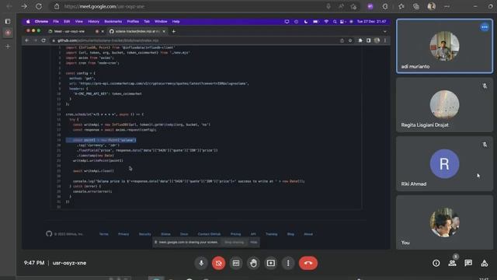The width and height of the screenshot is (497, 280).
Task: Click the highlighted code line with Point 'solana'
Action: pos(101,140)
